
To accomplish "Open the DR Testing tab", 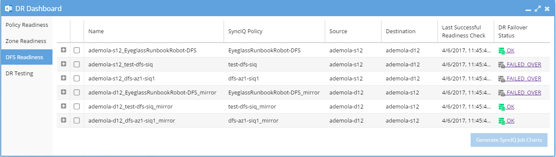I will [26, 73].
